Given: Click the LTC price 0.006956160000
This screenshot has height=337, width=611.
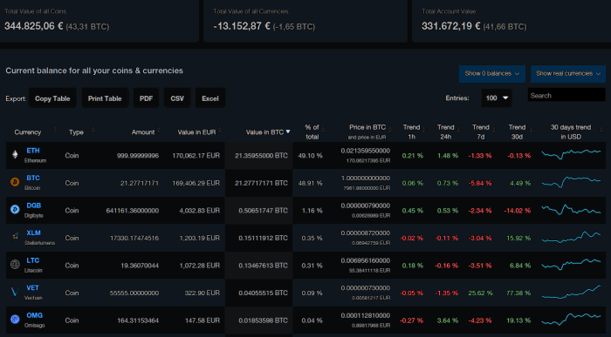Looking at the screenshot, I should click(365, 260).
